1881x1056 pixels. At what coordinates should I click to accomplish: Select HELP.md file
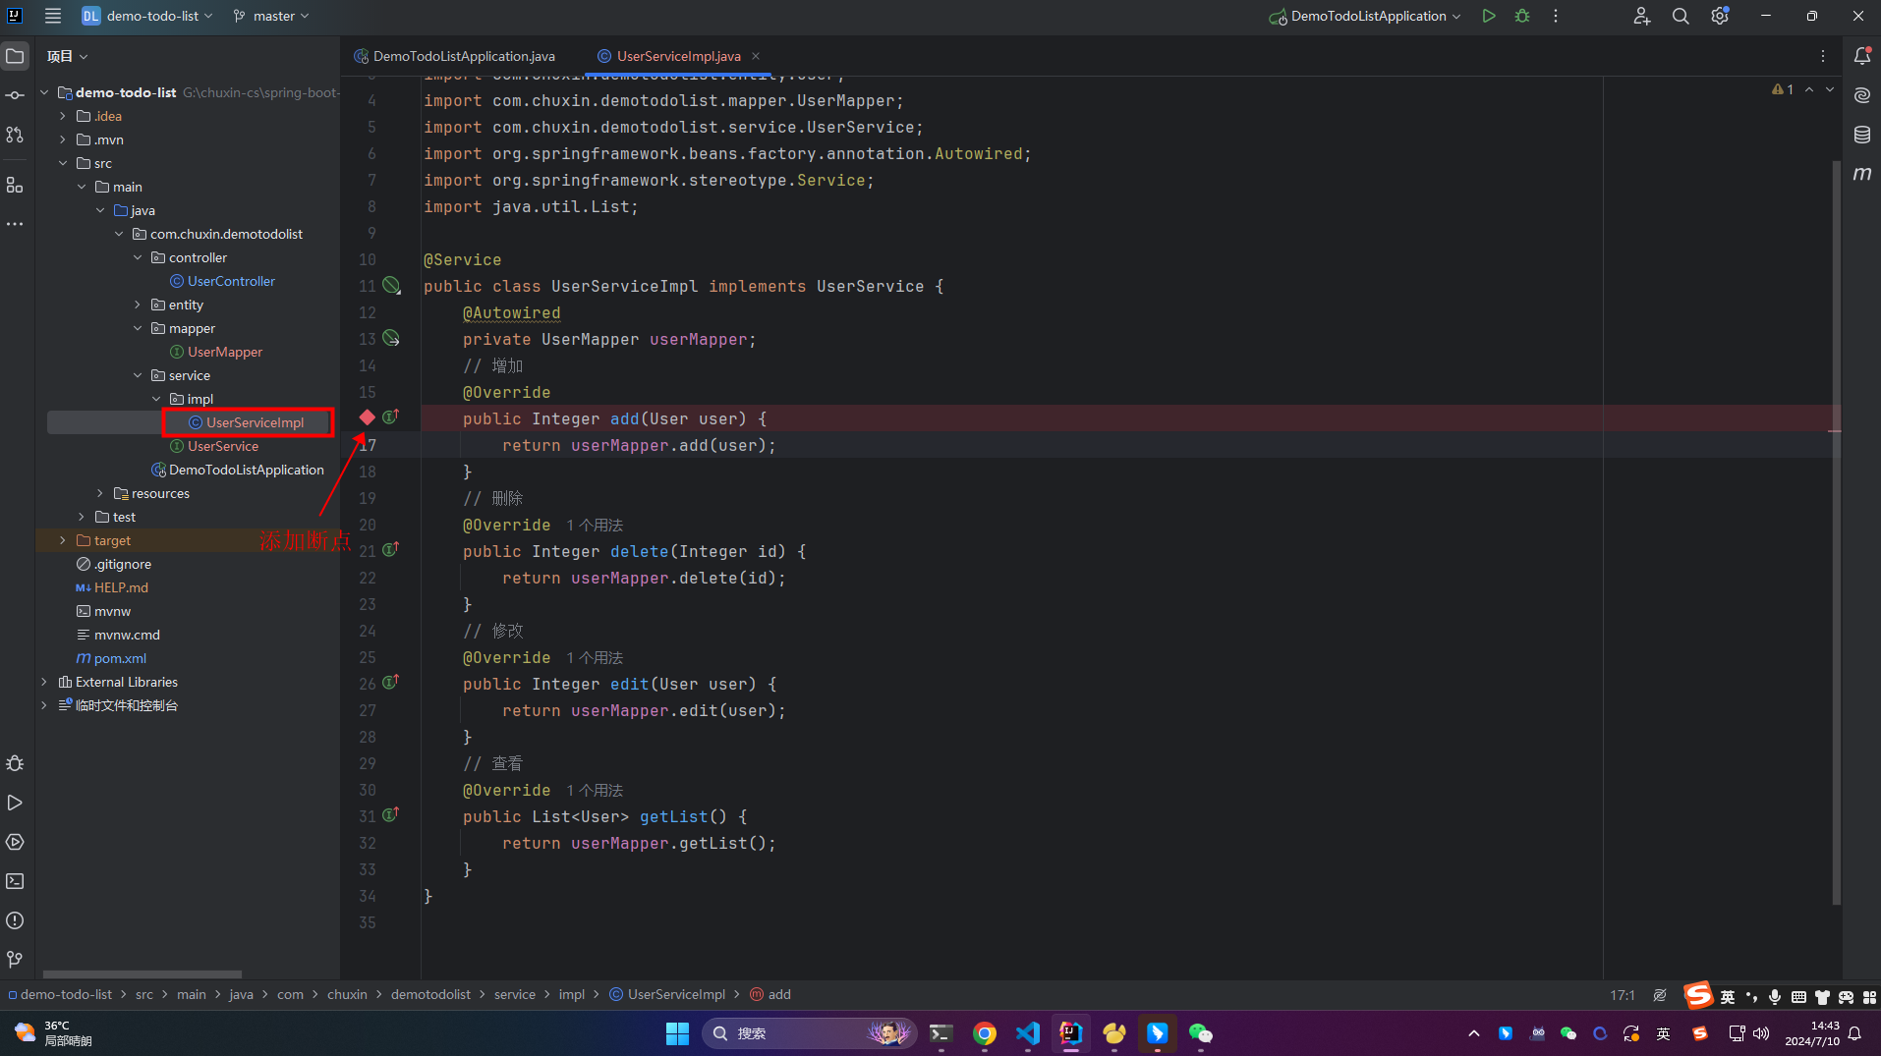[112, 587]
